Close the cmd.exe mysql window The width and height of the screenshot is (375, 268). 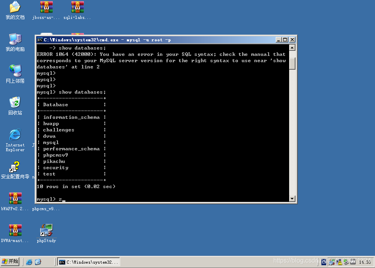click(292, 40)
